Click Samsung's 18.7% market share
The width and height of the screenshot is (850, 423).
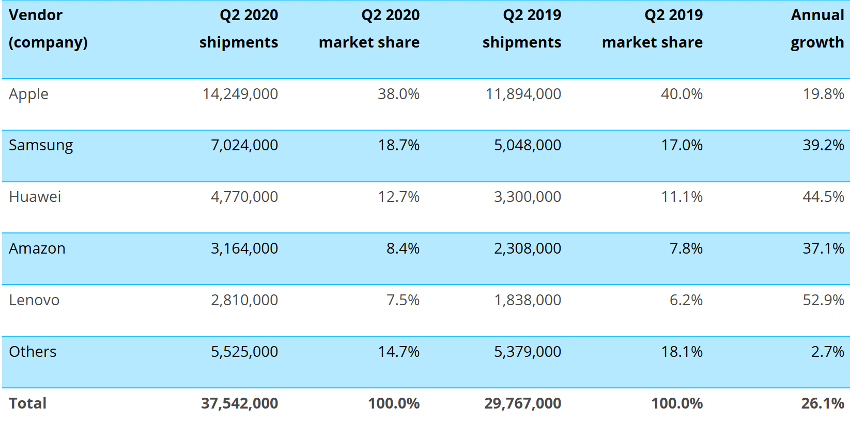click(x=398, y=145)
